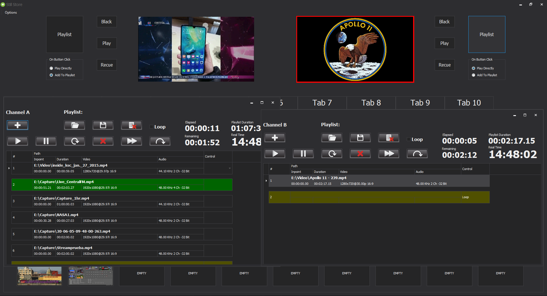This screenshot has height=296, width=547.
Task: Switch to Tab 10
Action: pyautogui.click(x=469, y=103)
